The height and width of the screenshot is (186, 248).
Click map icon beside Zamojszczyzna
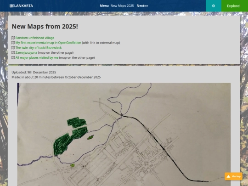coord(13,52)
